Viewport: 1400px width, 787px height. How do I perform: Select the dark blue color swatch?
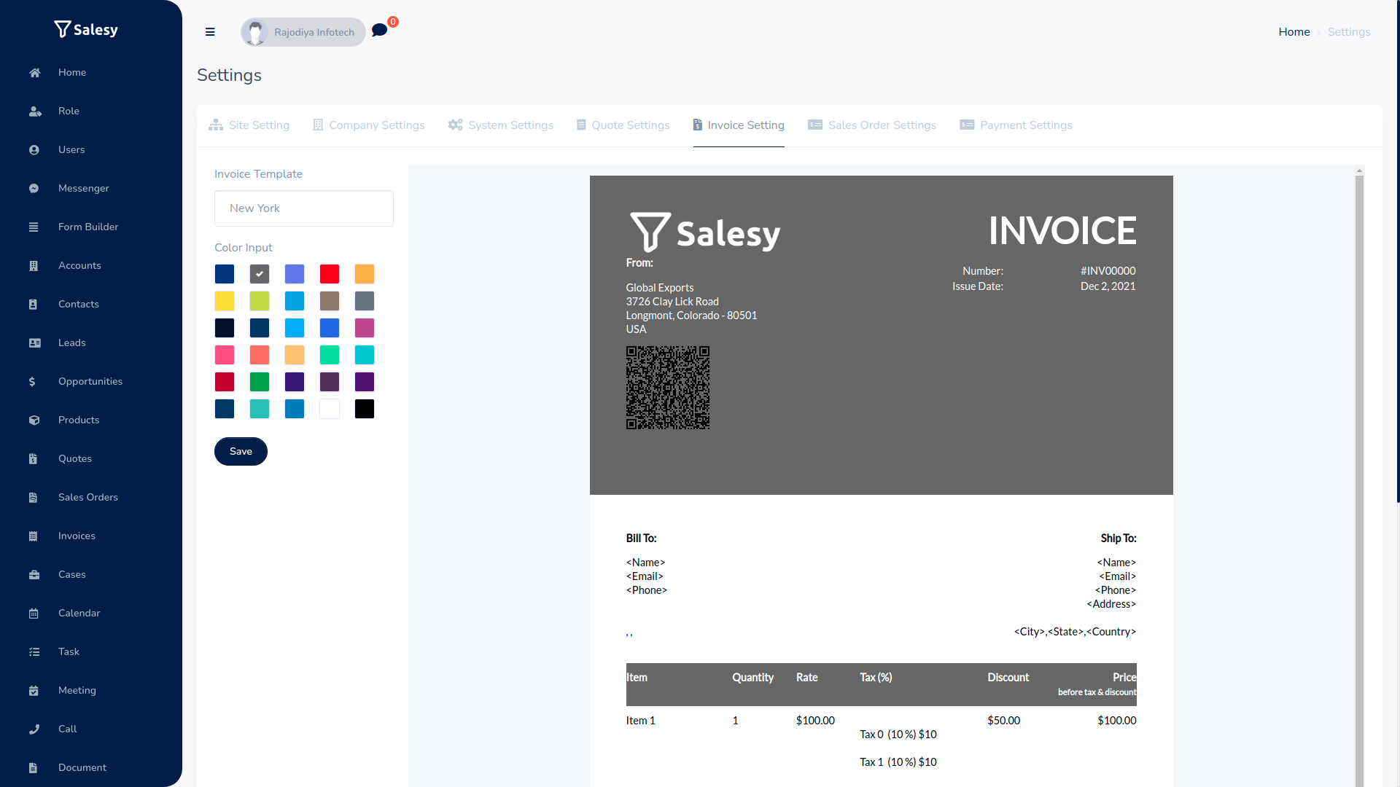[225, 274]
